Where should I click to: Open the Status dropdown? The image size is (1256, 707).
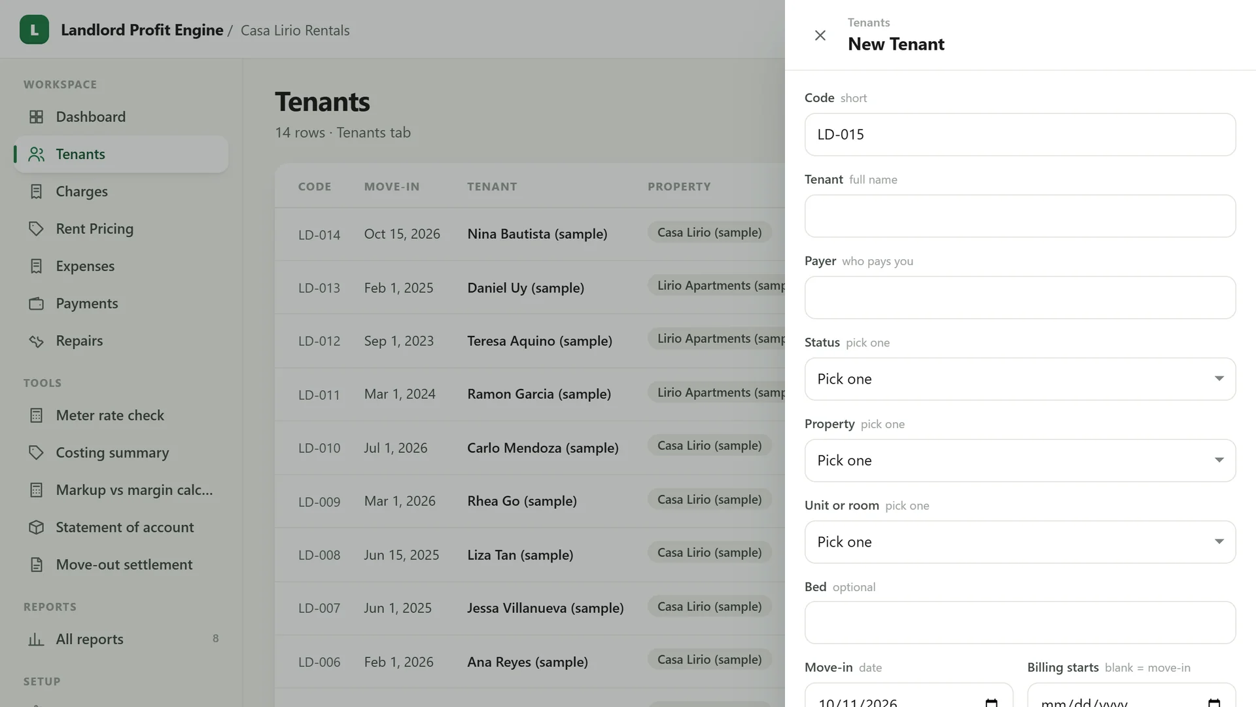coord(1020,379)
